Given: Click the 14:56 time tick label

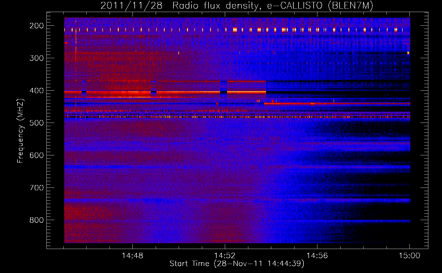Looking at the screenshot, I should click(x=317, y=256).
